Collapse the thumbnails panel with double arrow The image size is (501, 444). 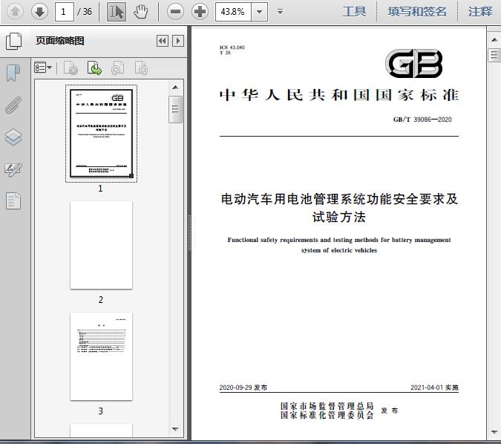163,42
